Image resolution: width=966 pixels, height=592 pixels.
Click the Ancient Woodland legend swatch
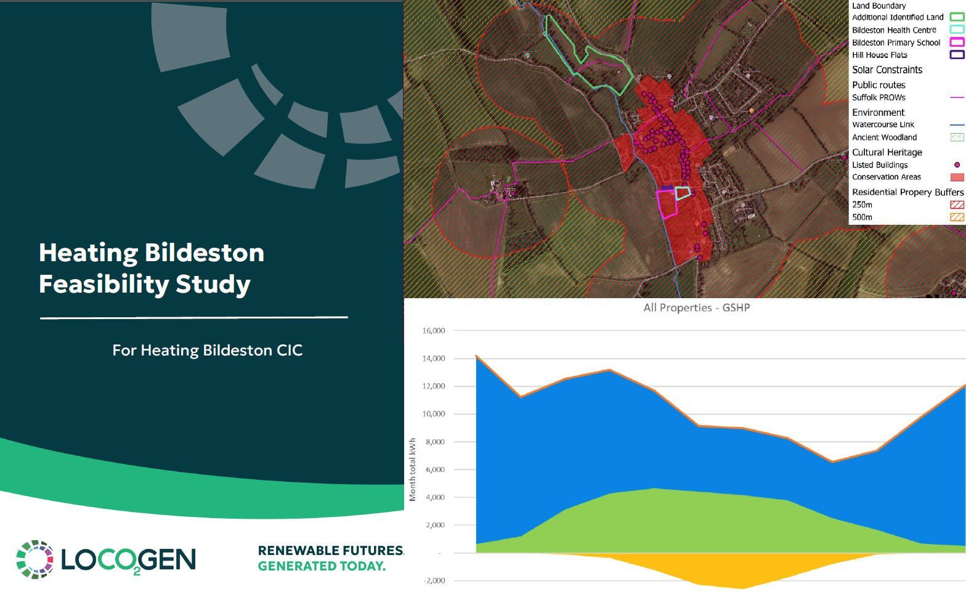(x=957, y=137)
